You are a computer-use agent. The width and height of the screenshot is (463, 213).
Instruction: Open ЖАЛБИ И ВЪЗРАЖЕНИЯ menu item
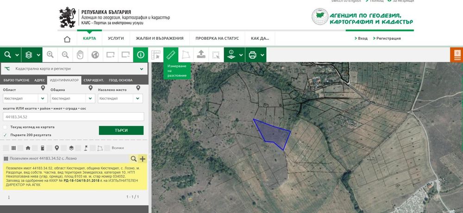coord(159,38)
